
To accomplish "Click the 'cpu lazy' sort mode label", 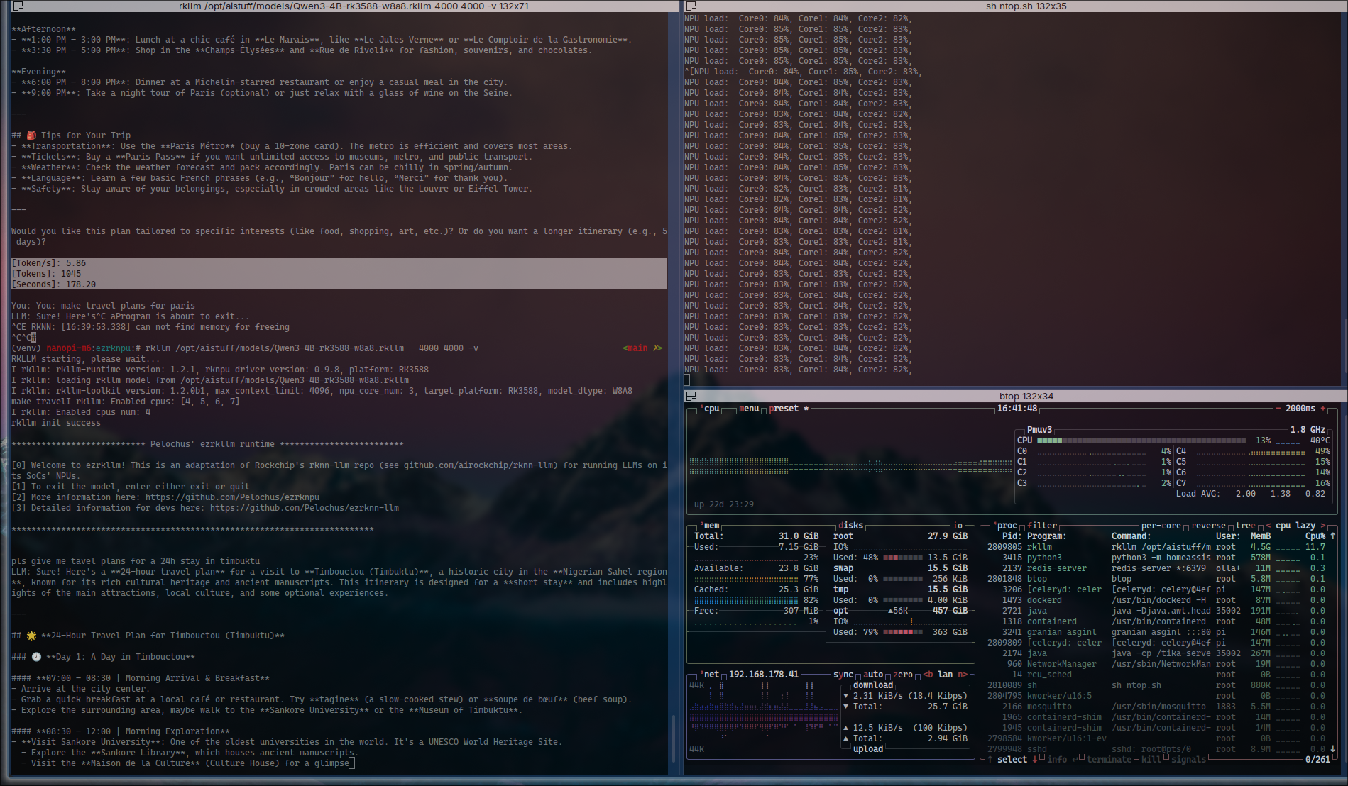I will tap(1295, 526).
